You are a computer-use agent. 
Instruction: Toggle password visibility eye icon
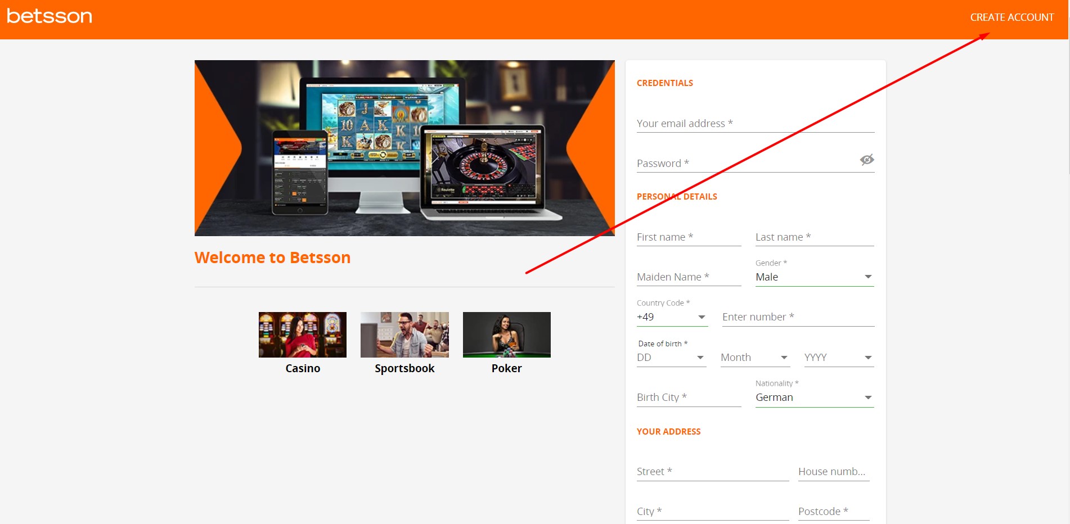click(867, 160)
